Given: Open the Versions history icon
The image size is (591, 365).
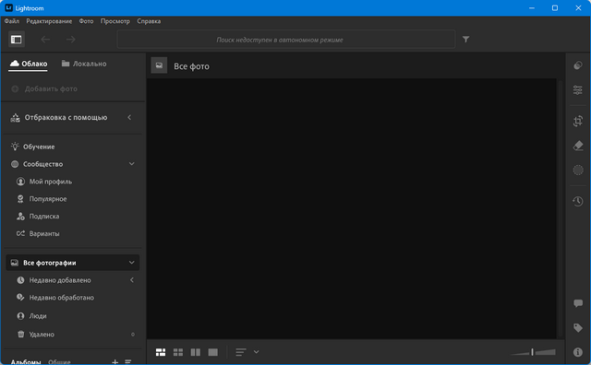Looking at the screenshot, I should point(578,201).
